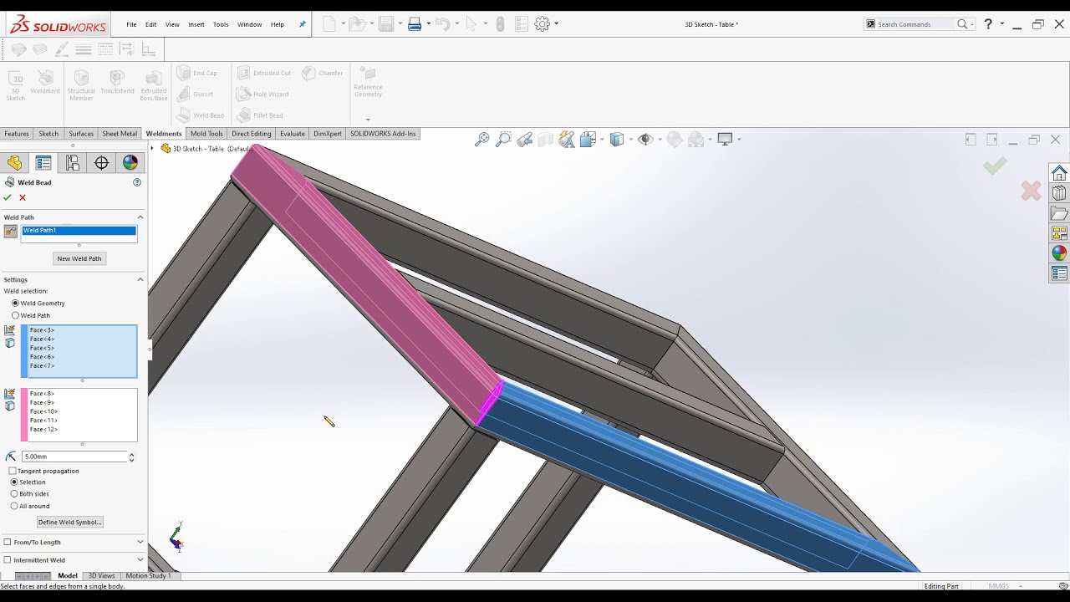Cancel with large corner red X

[x=1031, y=191]
